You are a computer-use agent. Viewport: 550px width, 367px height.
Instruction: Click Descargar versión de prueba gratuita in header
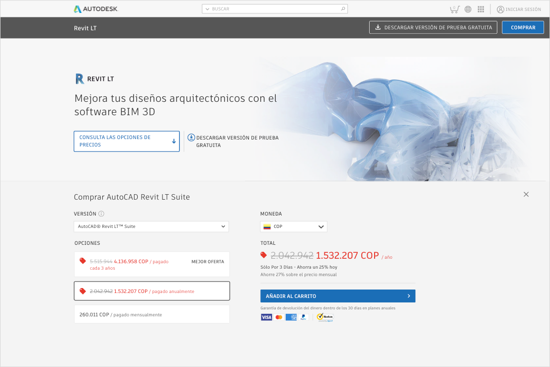(433, 27)
